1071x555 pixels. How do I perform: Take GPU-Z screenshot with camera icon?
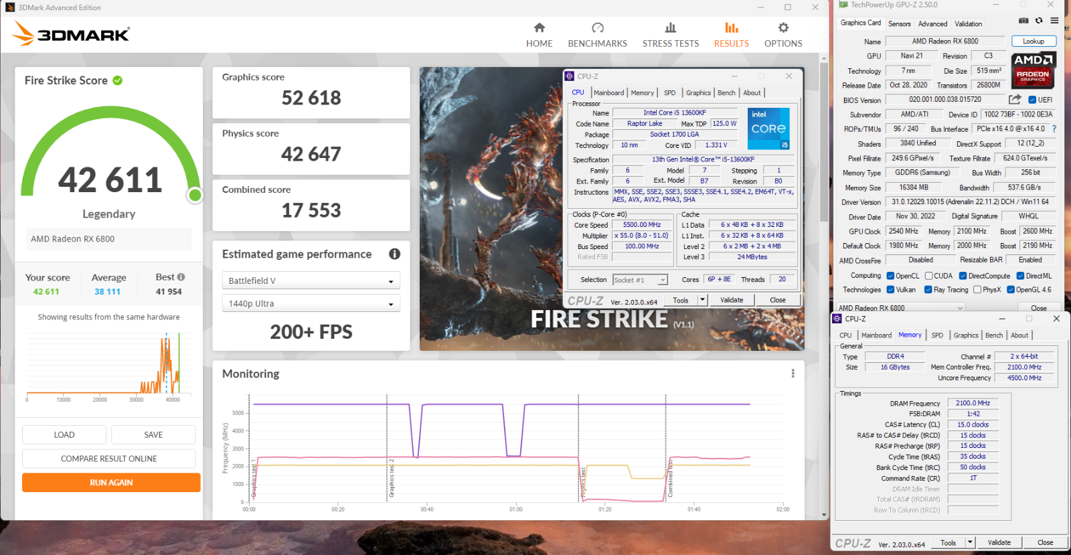[x=1023, y=21]
